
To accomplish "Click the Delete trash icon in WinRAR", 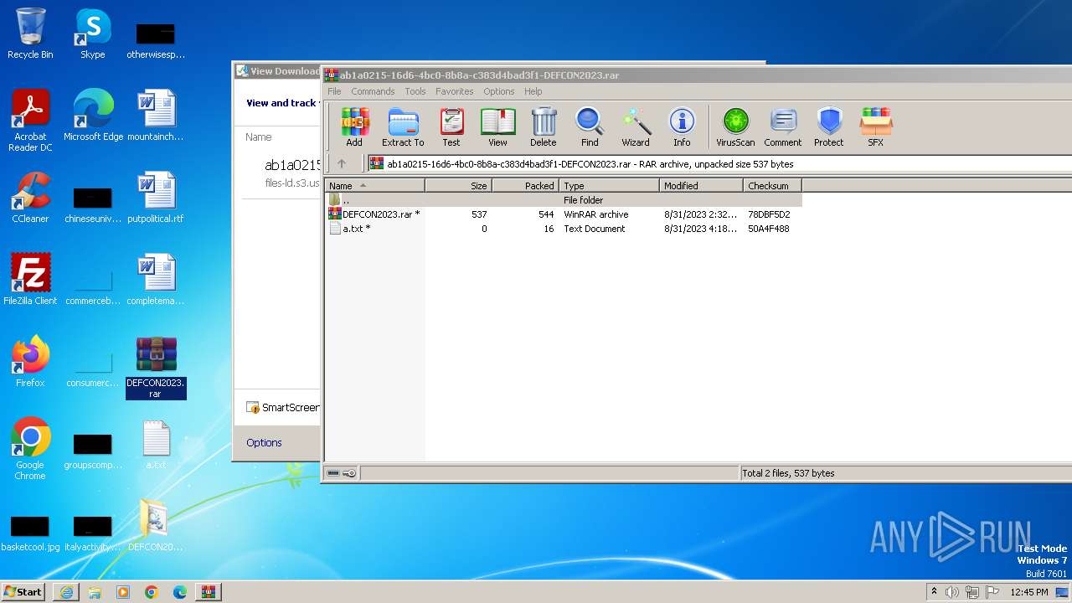I will [544, 127].
